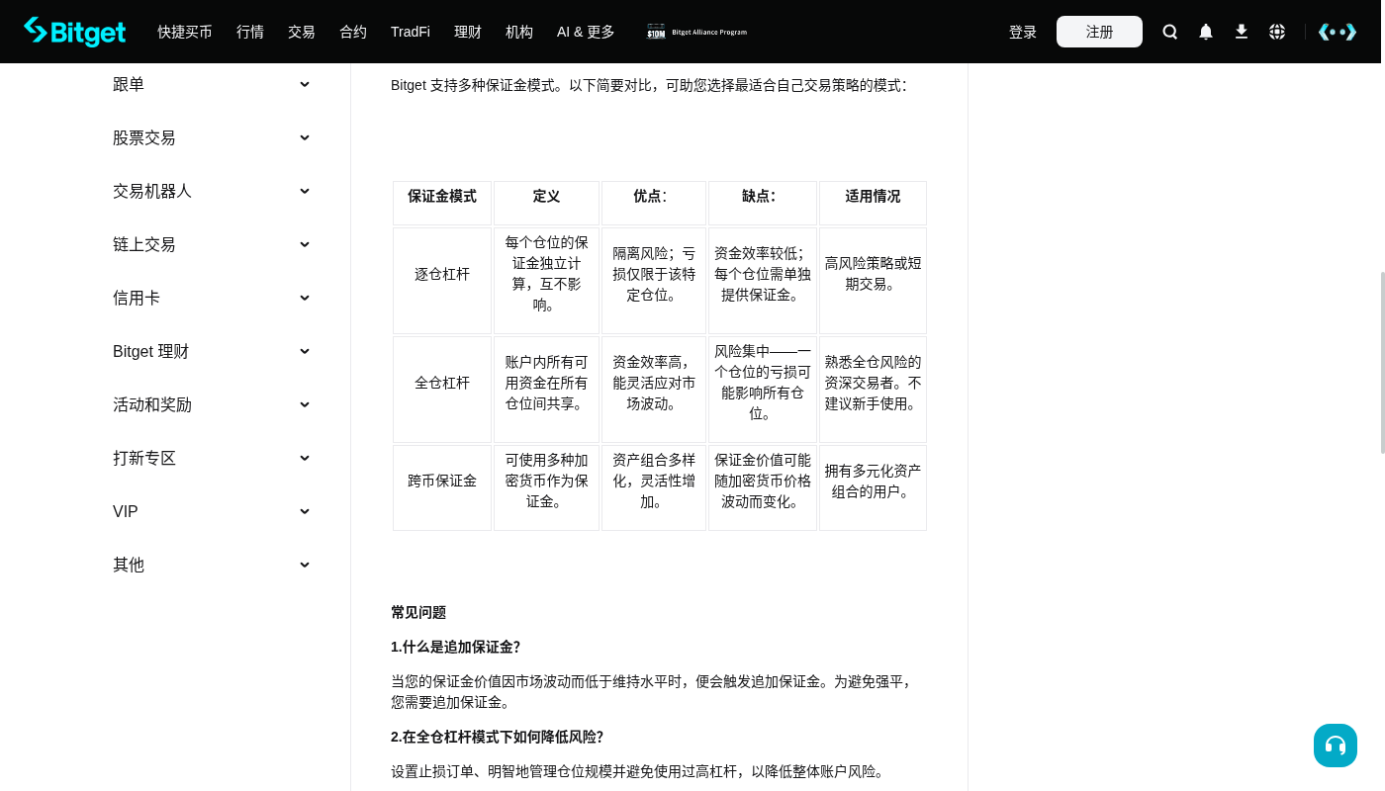Click the 高风险策略或短期交易。 table cell
The height and width of the screenshot is (791, 1385).
873,281
